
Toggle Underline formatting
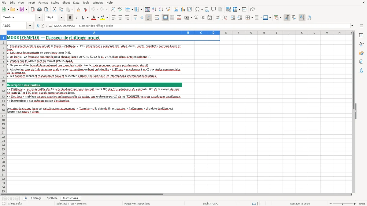[x=83, y=18]
